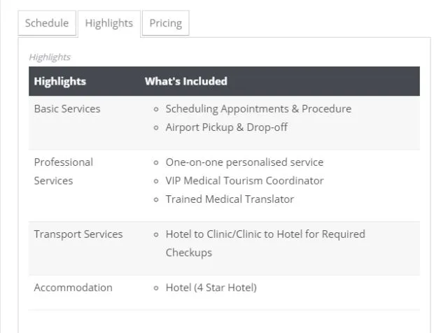This screenshot has width=448, height=333.
Task: Click the What's Included column header
Action: 186,81
